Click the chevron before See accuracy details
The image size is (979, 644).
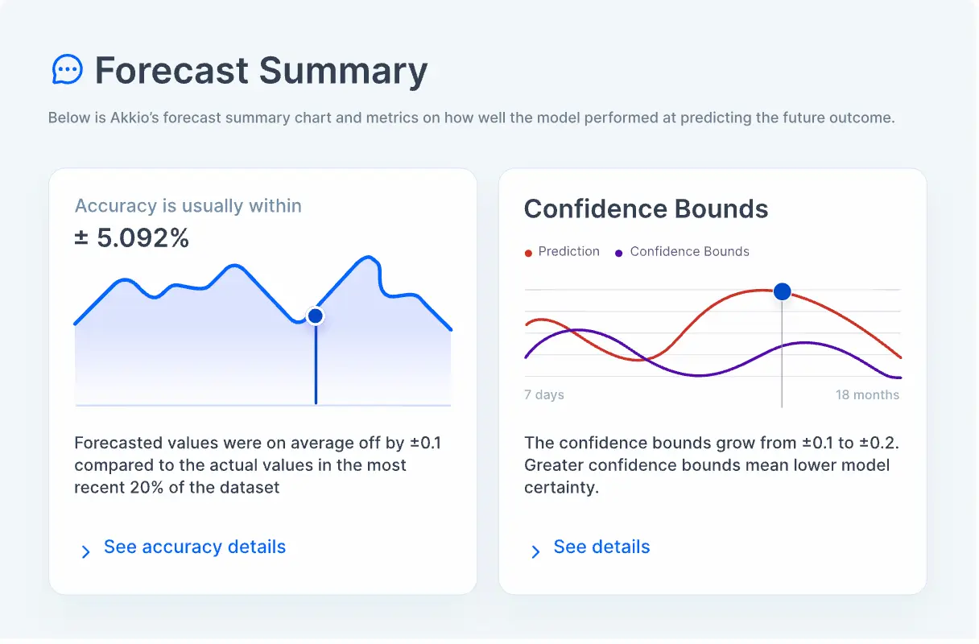(85, 551)
